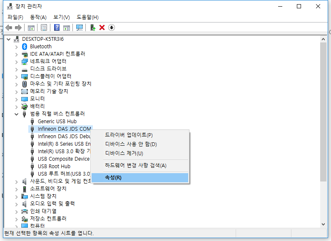
Task: Click the scan hardware changes monitor icon
Action: coord(80,27)
